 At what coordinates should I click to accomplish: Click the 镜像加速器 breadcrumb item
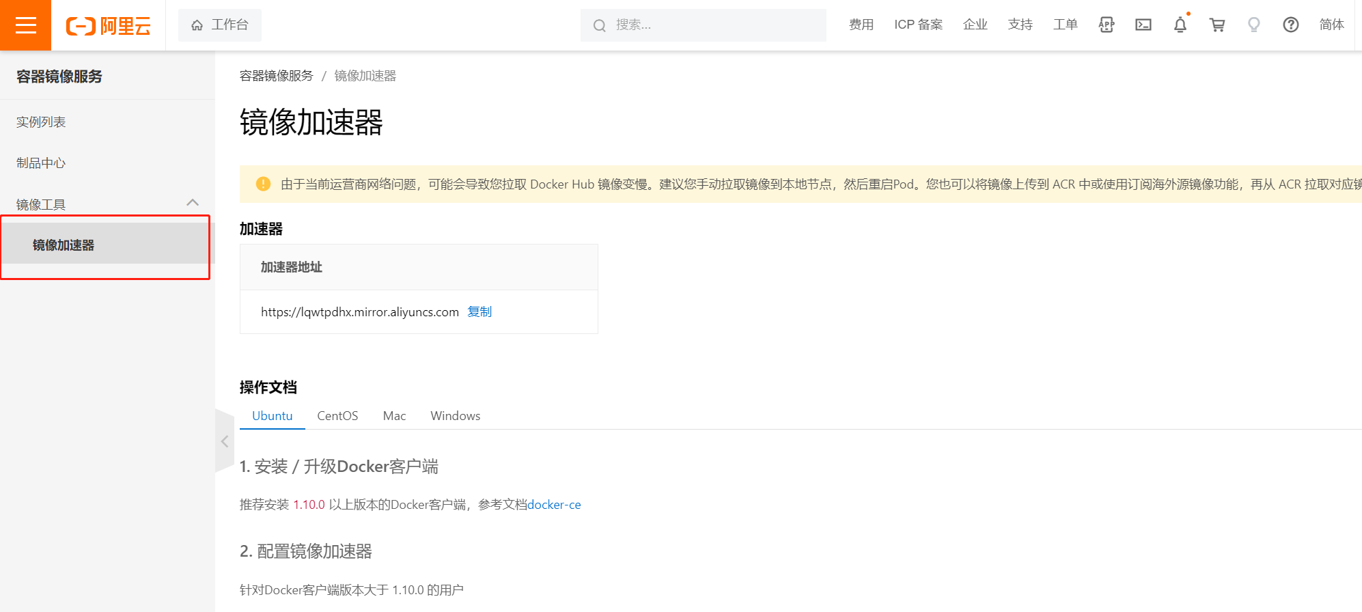click(x=365, y=76)
